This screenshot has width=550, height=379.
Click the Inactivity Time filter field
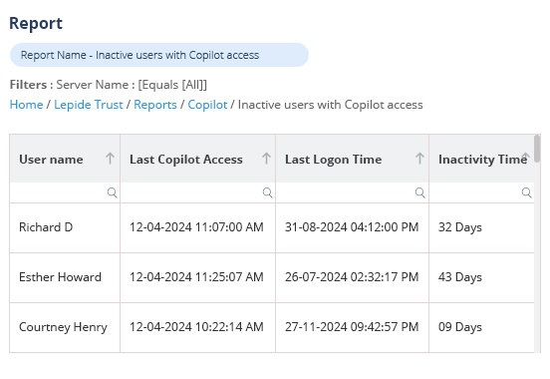point(481,192)
